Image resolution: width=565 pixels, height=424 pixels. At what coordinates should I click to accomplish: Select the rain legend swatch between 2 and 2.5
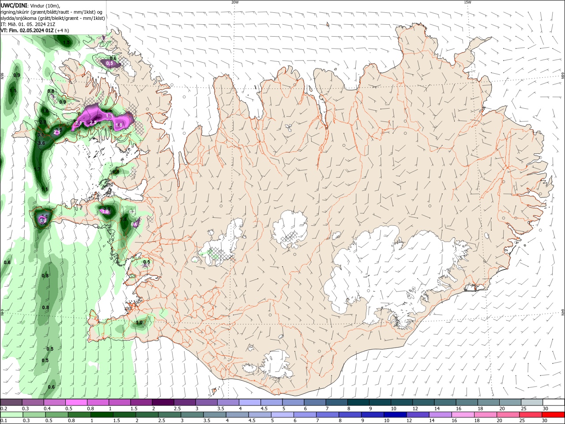click(x=147, y=415)
